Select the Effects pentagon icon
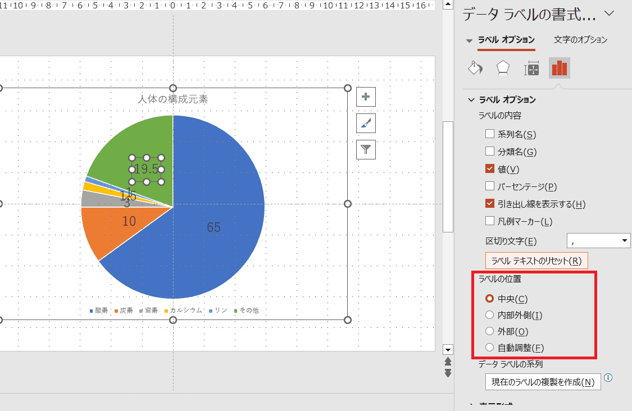The width and height of the screenshot is (632, 411). click(x=503, y=68)
